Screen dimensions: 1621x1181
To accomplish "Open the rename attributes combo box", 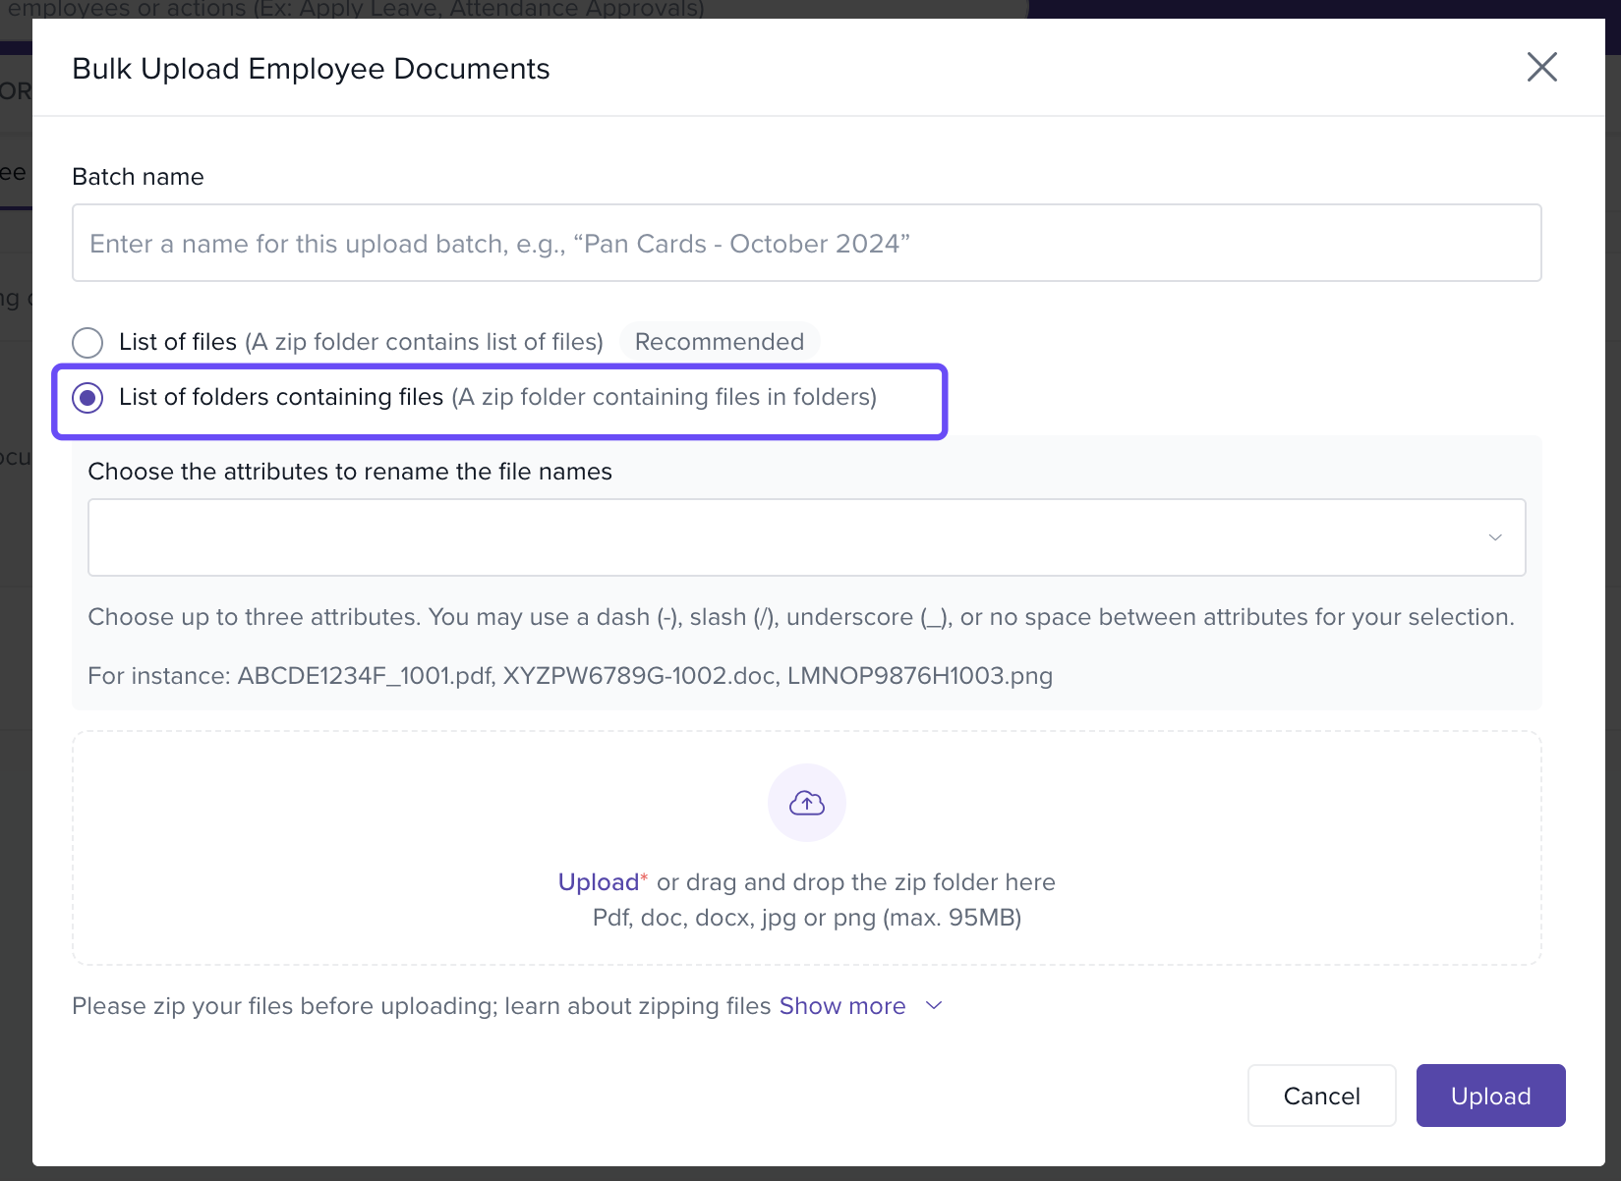I will (786, 537).
